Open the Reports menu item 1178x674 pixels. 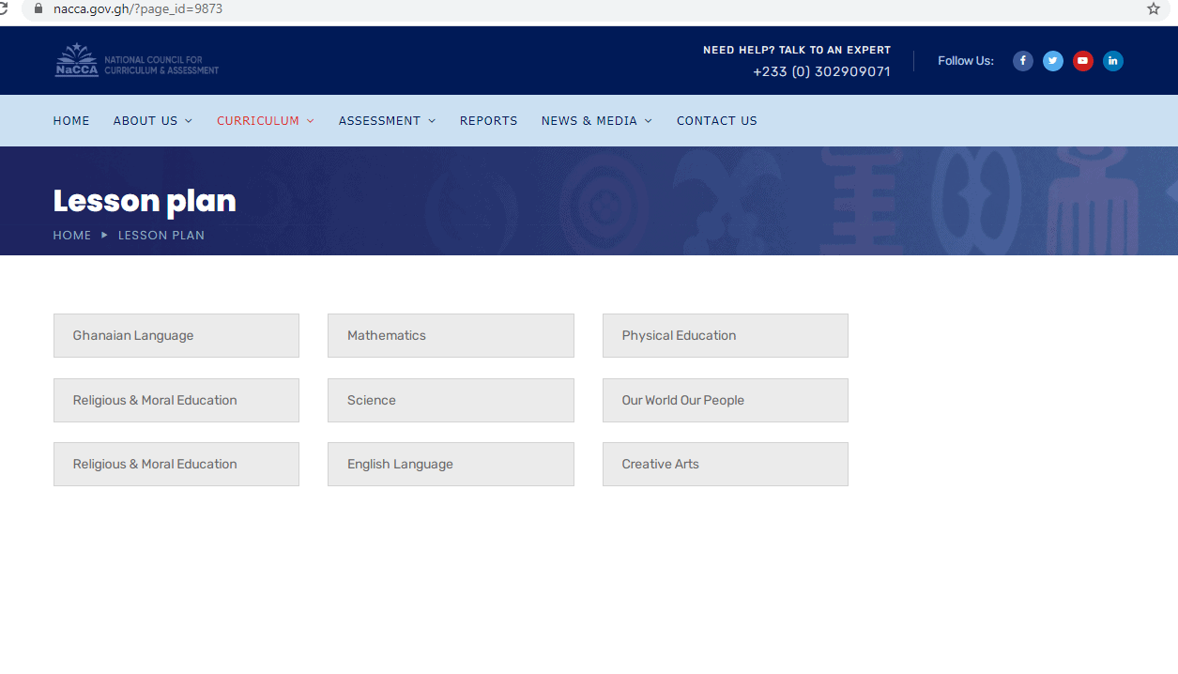click(488, 121)
